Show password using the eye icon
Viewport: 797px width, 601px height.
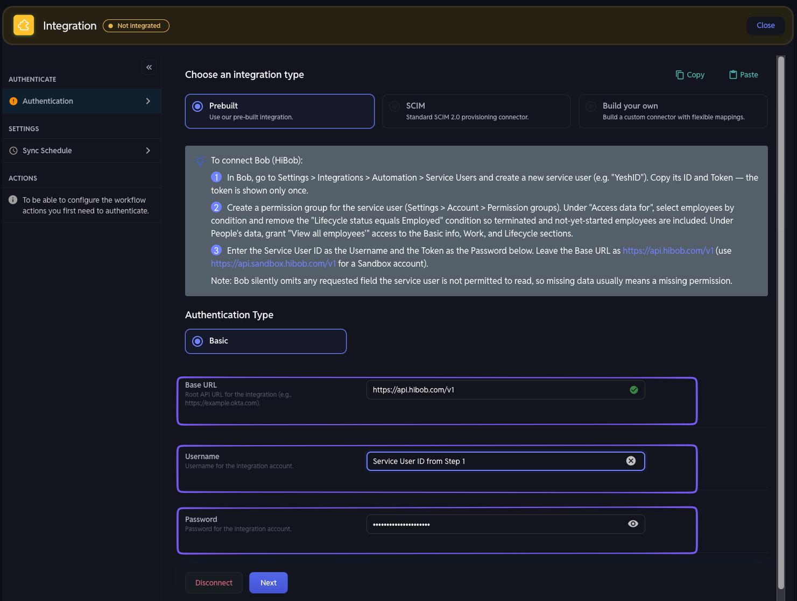click(x=633, y=524)
